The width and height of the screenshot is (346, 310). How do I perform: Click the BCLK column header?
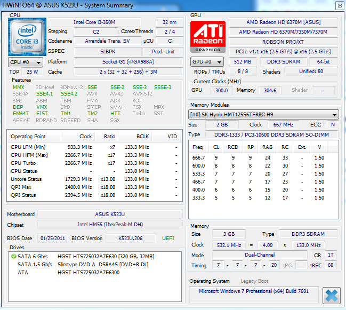(135, 137)
